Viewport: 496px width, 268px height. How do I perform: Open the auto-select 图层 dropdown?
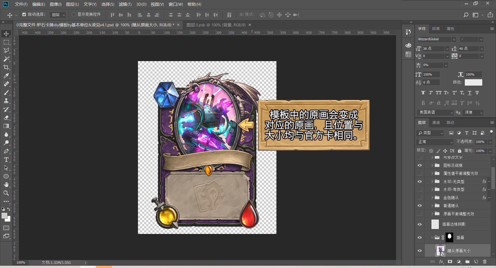pos(58,15)
